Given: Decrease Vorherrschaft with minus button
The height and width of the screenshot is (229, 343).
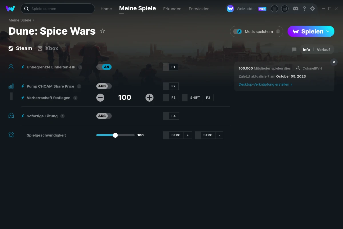Looking at the screenshot, I should pyautogui.click(x=100, y=98).
